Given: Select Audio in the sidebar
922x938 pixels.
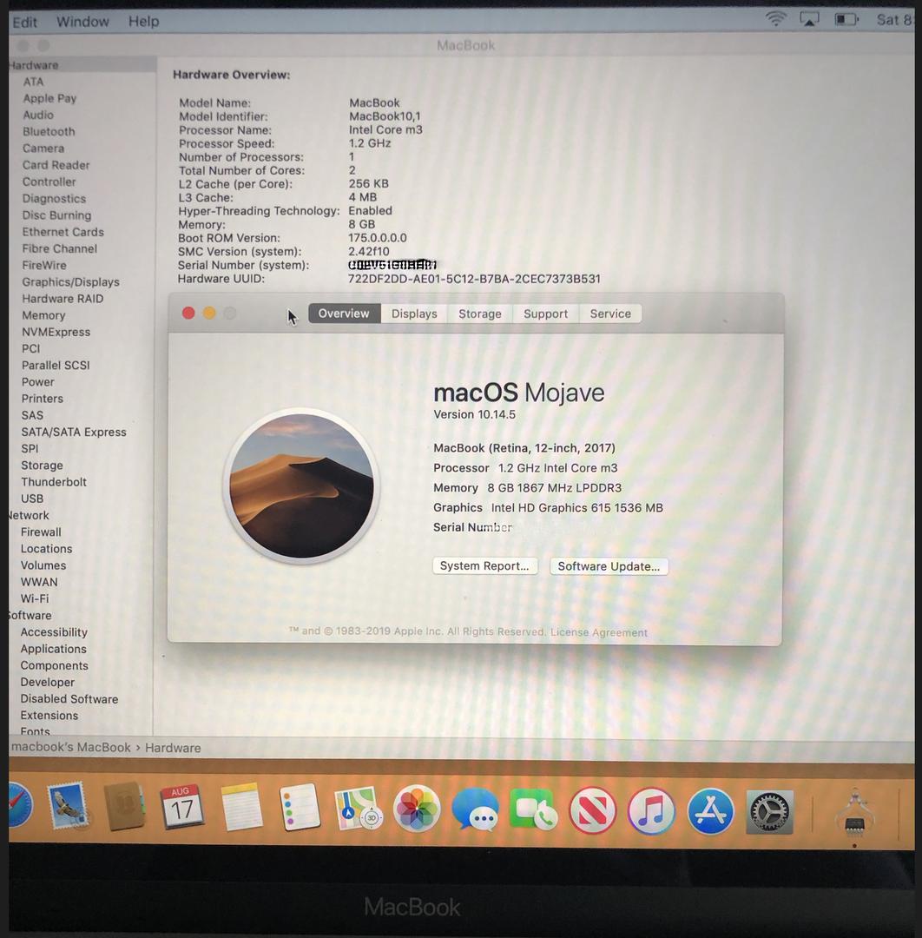Looking at the screenshot, I should coord(38,115).
